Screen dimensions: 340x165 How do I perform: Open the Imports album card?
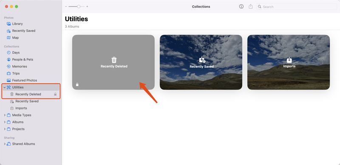click(289, 62)
